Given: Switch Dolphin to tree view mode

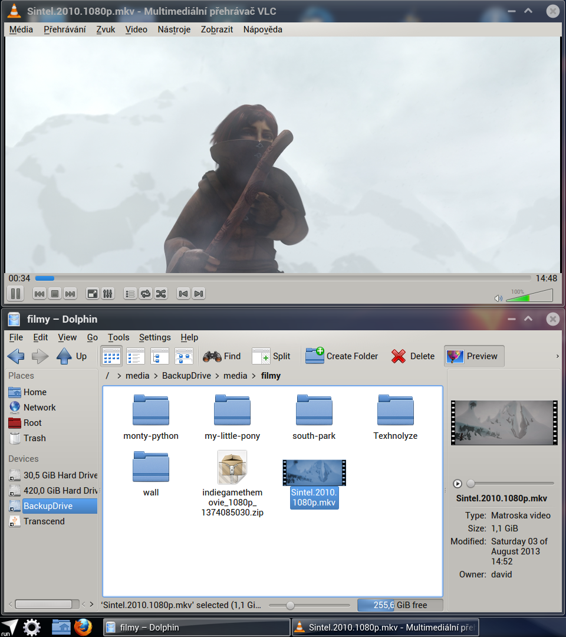Looking at the screenshot, I should [160, 356].
